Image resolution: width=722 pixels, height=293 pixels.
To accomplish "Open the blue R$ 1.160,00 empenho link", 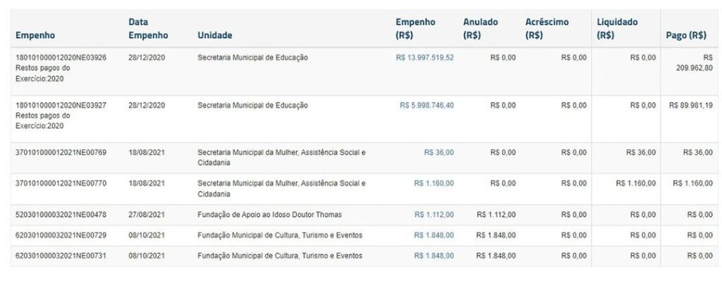I will pyautogui.click(x=434, y=184).
